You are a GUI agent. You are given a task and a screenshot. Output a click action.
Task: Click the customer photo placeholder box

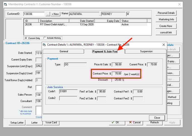[x=14, y=29]
